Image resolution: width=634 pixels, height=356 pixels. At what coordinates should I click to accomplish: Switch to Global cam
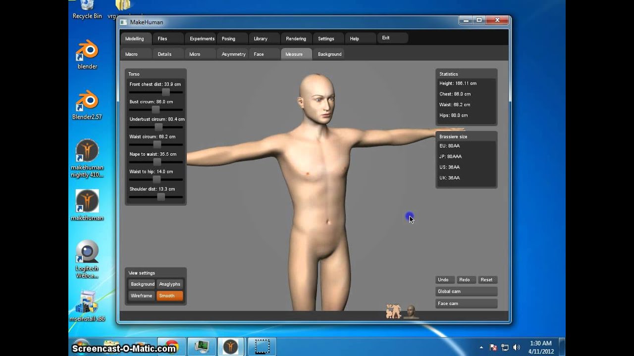[x=466, y=292]
